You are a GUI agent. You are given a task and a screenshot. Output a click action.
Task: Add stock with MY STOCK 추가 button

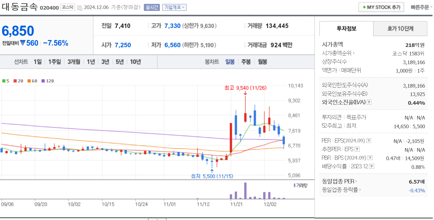pyautogui.click(x=381, y=7)
